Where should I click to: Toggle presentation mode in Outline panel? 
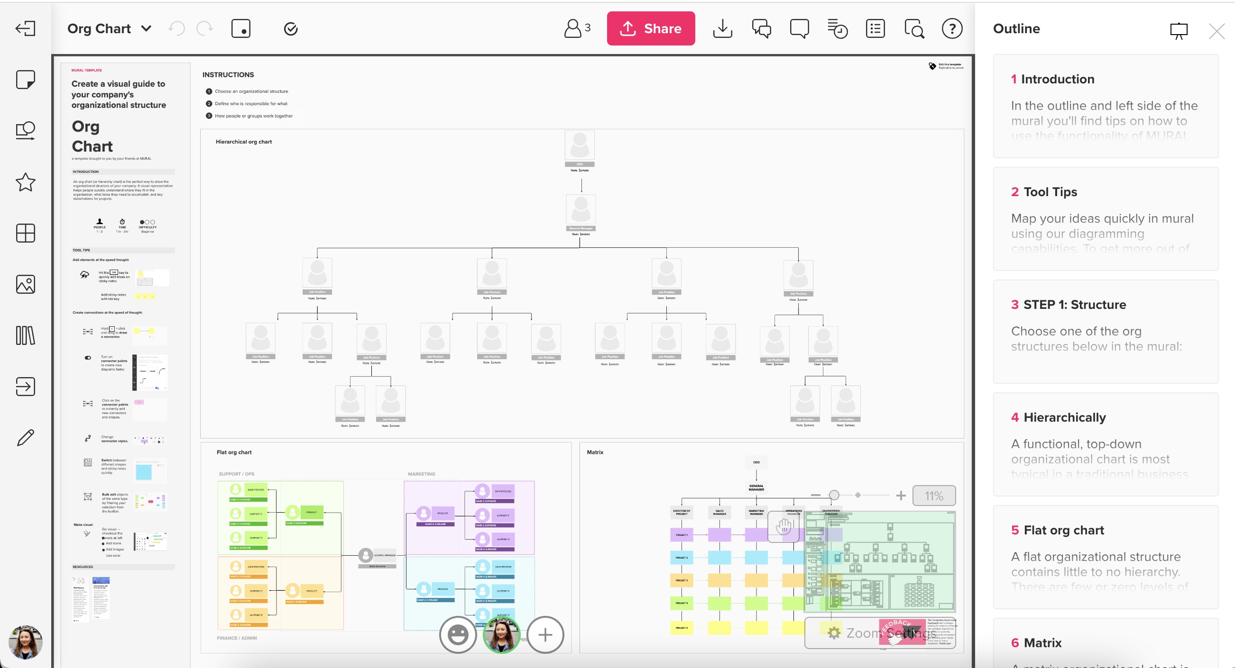tap(1179, 30)
